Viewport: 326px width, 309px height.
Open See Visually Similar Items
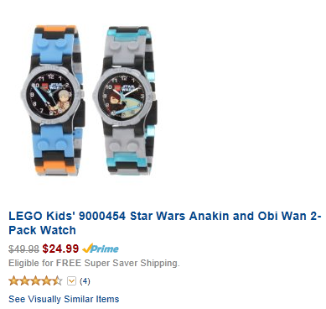pos(64,299)
